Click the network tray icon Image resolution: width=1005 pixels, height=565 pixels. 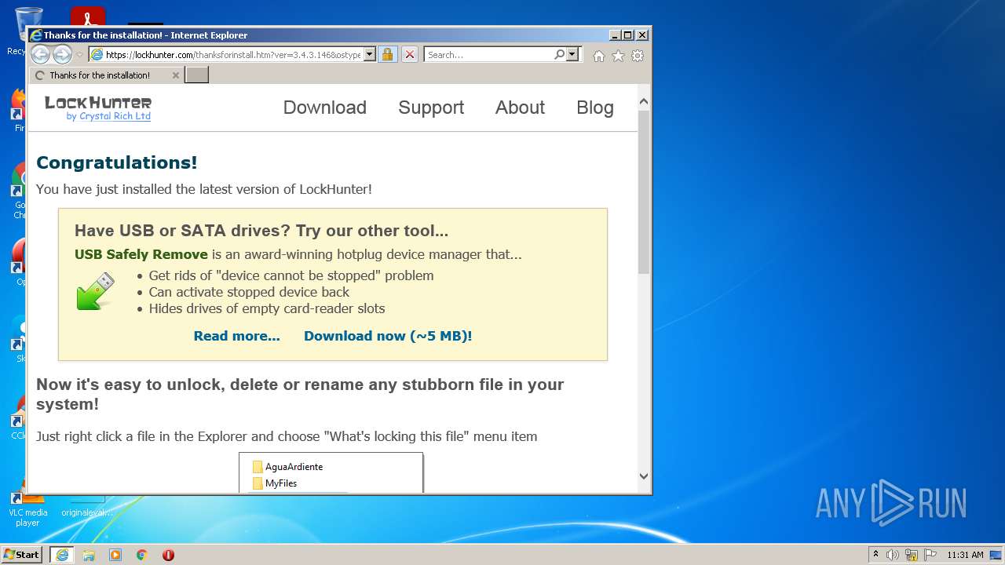coord(912,555)
